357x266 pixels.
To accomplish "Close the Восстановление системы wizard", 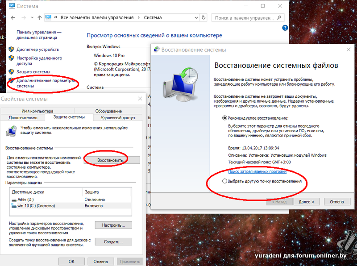I will [x=349, y=50].
